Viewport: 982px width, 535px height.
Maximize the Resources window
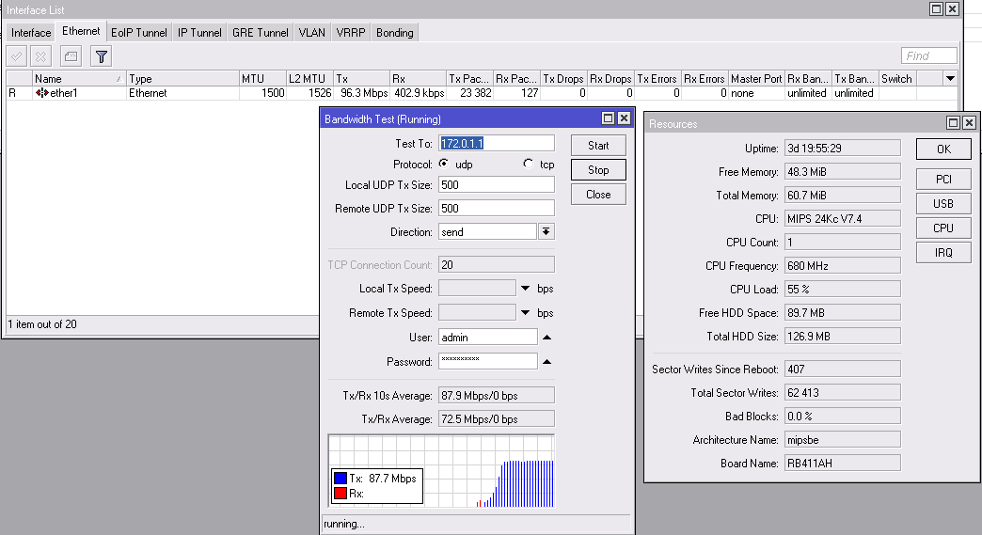953,123
